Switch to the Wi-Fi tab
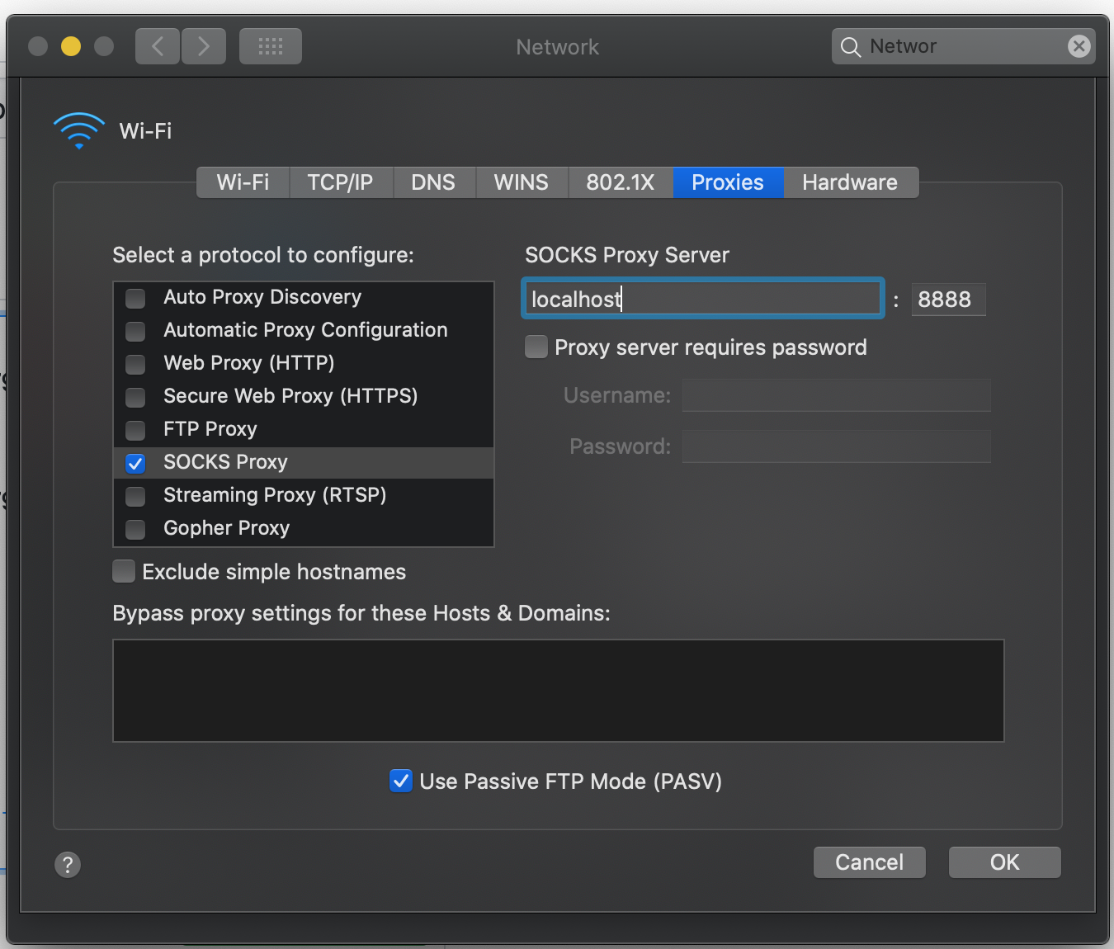The height and width of the screenshot is (949, 1114). pyautogui.click(x=243, y=182)
